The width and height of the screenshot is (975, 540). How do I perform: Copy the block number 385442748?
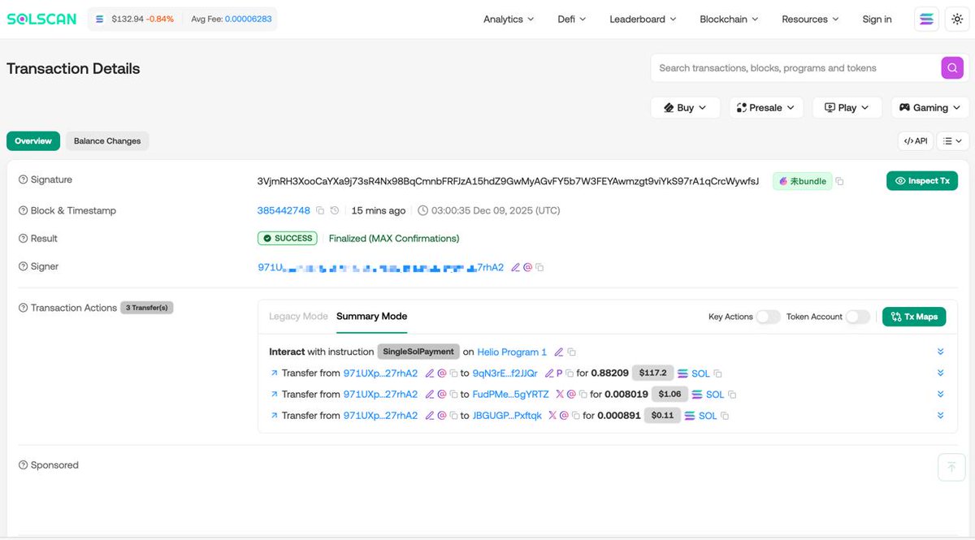coord(320,211)
